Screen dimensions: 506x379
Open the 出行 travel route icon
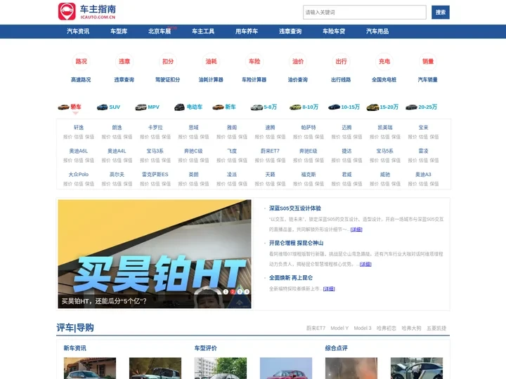[x=341, y=61]
